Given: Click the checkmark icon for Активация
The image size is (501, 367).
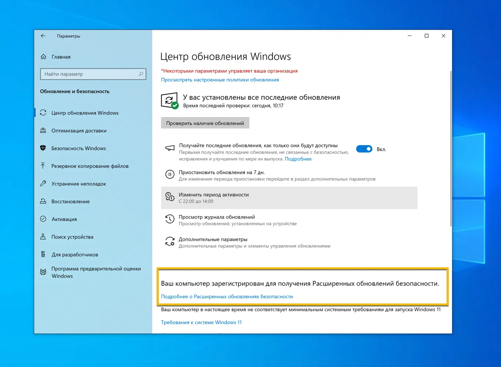Looking at the screenshot, I should 43,219.
